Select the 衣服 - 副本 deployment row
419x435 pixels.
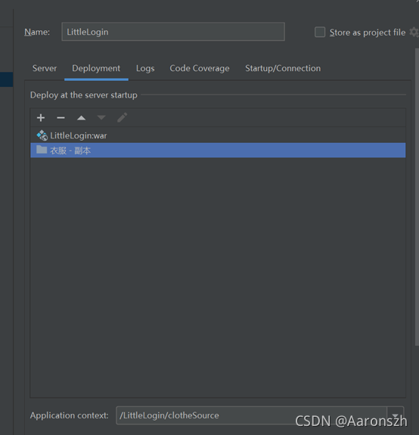[x=218, y=150]
